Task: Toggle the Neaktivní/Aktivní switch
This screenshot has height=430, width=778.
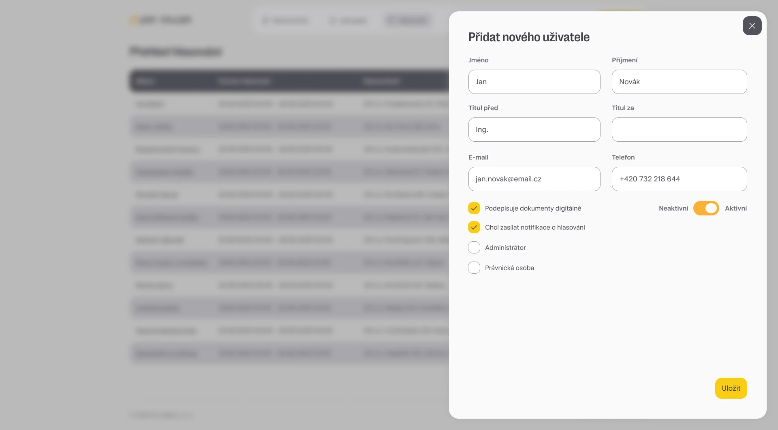Action: 706,208
